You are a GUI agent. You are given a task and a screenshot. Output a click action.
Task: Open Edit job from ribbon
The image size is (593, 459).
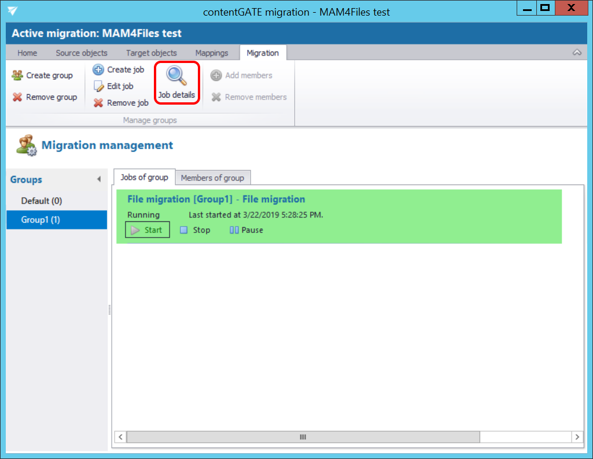click(113, 86)
